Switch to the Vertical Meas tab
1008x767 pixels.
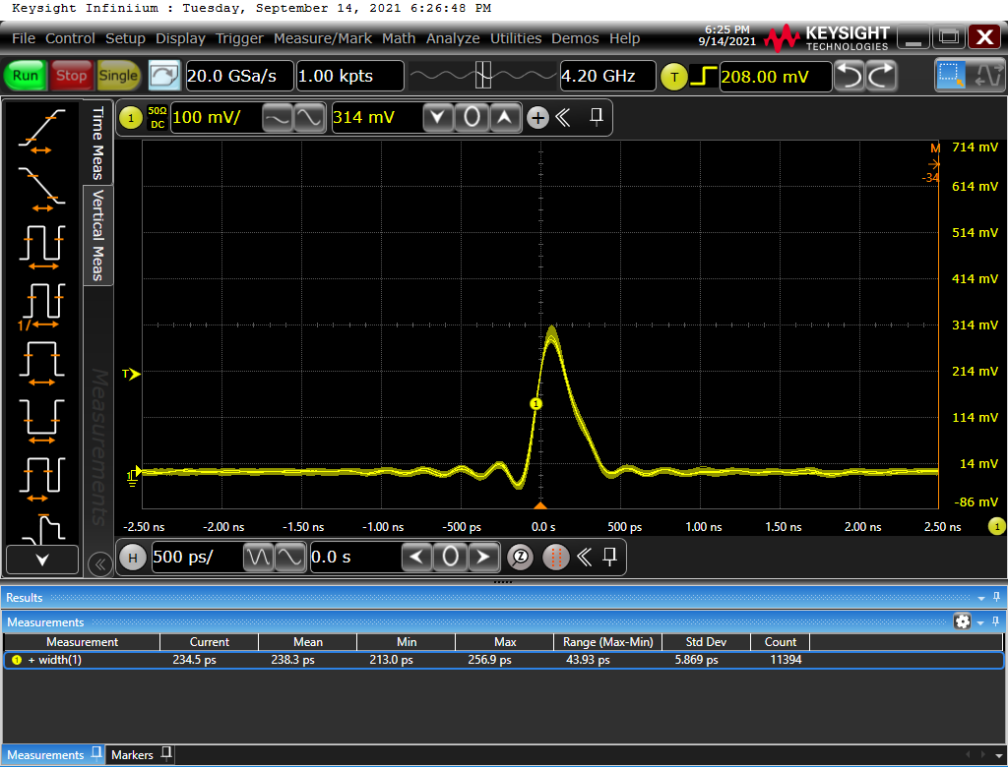pos(97,236)
